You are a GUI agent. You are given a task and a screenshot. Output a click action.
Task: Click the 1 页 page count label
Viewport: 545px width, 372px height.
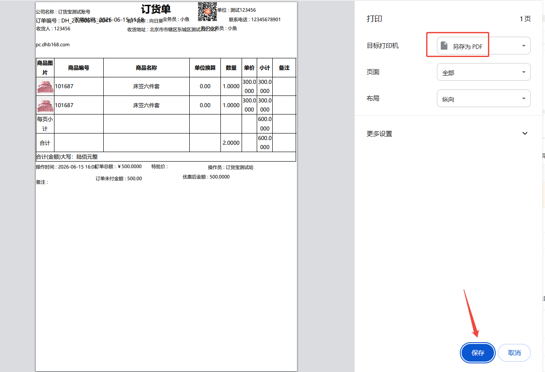525,19
